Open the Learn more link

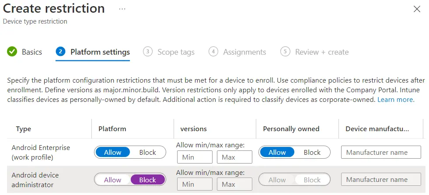pos(396,100)
